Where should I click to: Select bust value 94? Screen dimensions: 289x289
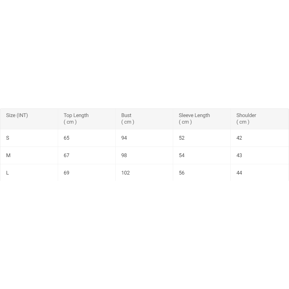click(124, 138)
